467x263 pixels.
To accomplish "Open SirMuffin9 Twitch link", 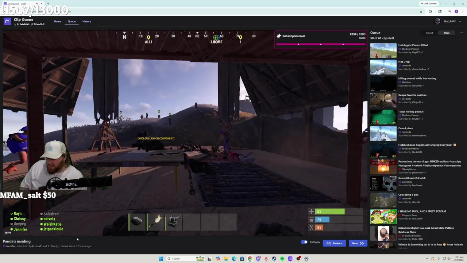I will (x=38, y=24).
